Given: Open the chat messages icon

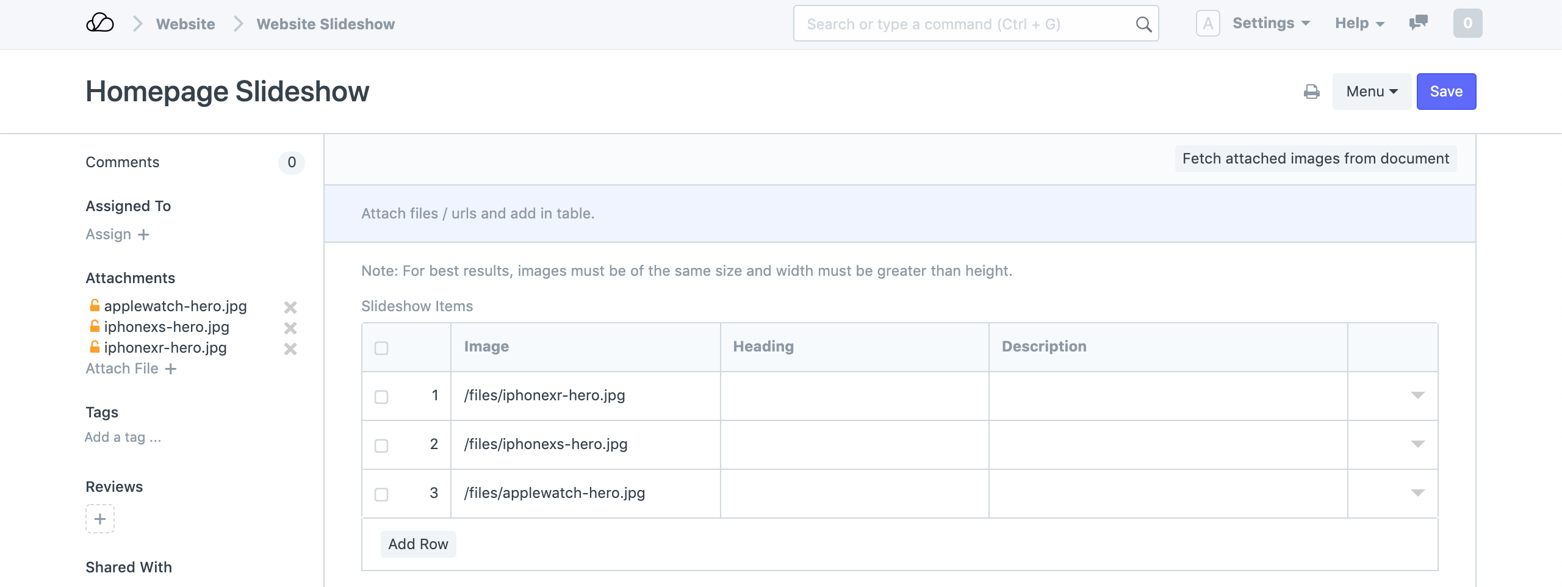Looking at the screenshot, I should click(x=1418, y=23).
